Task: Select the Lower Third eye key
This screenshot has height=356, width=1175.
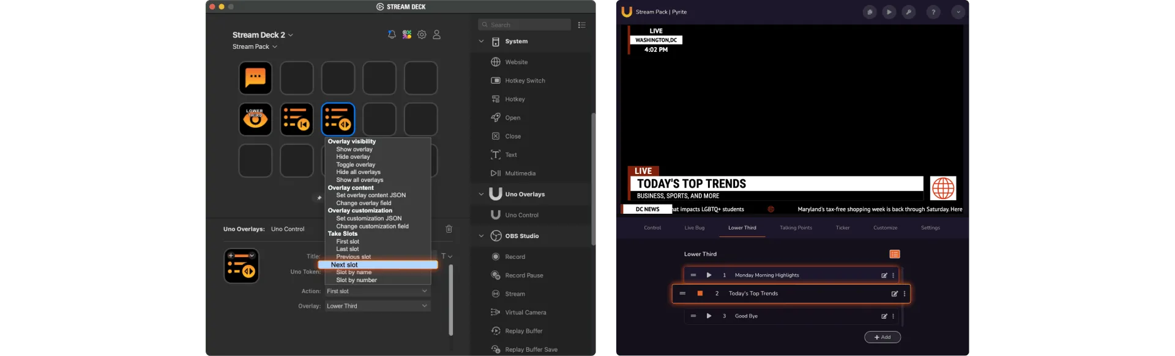Action: click(255, 119)
